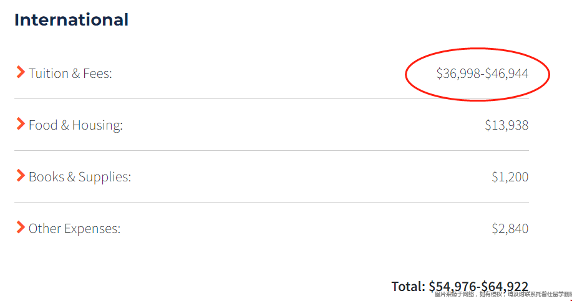Select the Books & Supplies label
Screen dimensions: 572x301
tap(79, 177)
